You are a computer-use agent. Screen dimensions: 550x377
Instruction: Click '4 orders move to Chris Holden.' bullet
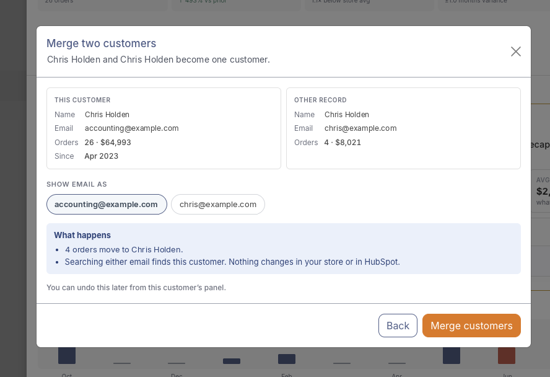click(124, 250)
